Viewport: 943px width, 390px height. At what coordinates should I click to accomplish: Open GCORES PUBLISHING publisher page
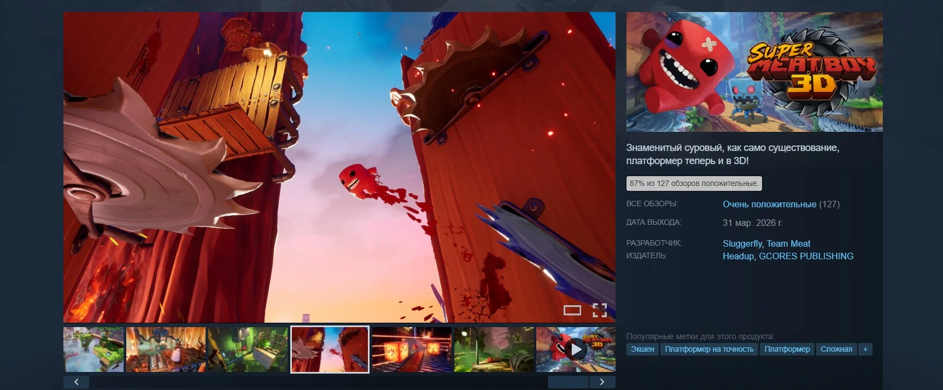pyautogui.click(x=806, y=256)
